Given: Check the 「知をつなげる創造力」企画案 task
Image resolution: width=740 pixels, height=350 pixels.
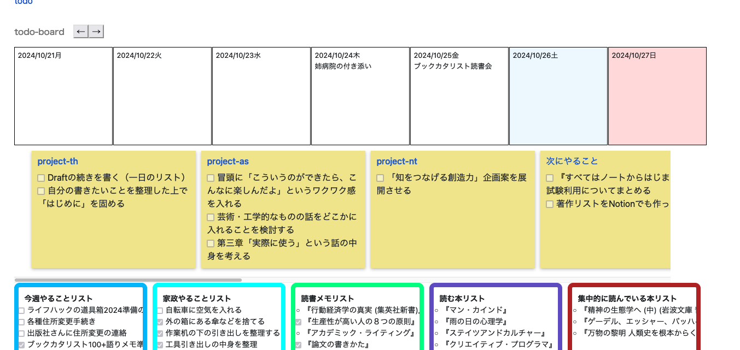Looking at the screenshot, I should (380, 177).
